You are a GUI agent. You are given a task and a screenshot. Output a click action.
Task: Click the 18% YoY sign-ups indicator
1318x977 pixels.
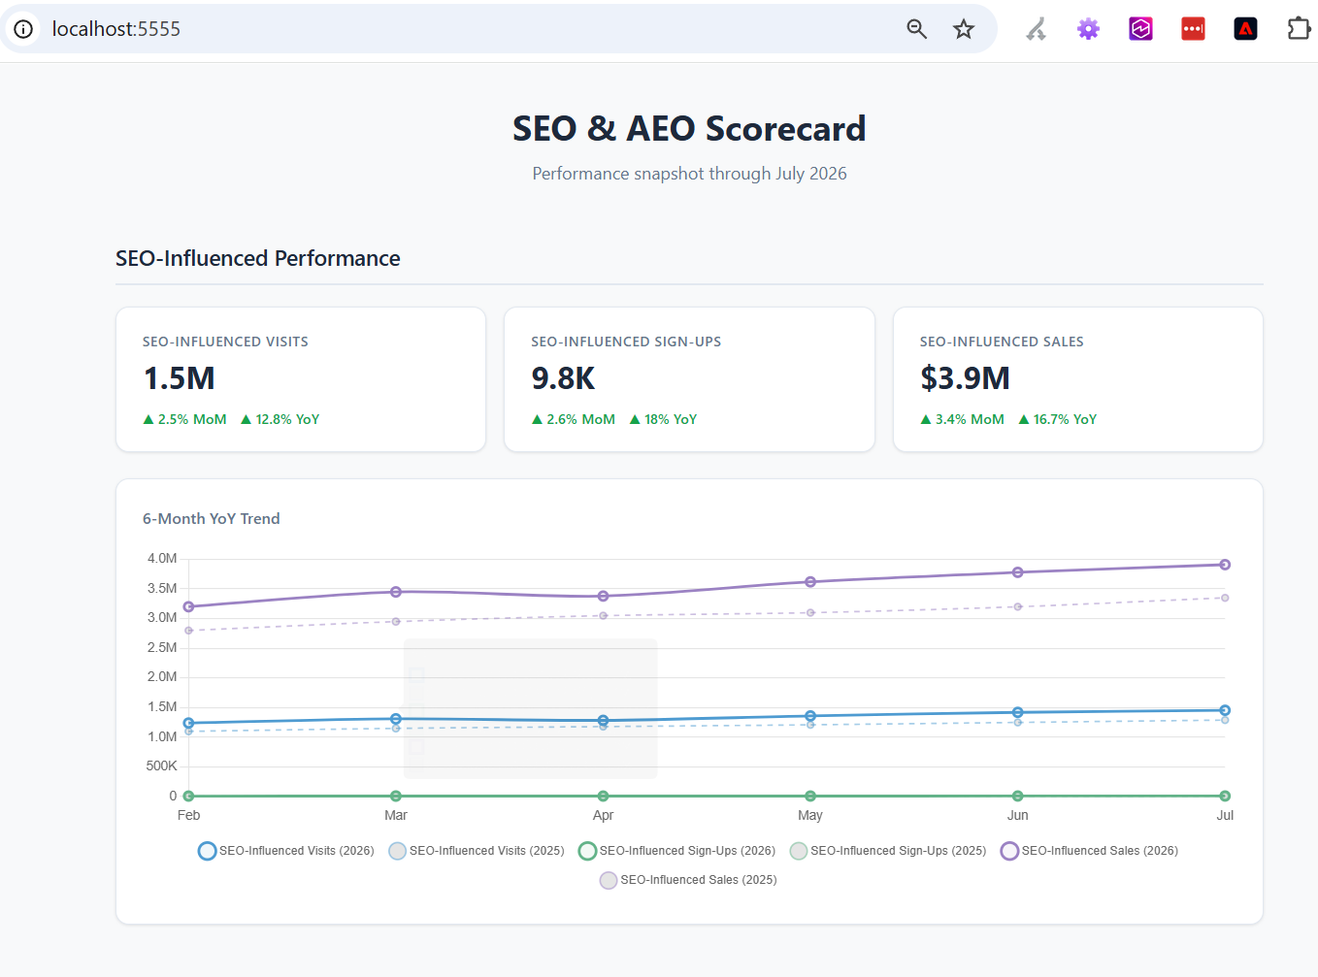(663, 419)
